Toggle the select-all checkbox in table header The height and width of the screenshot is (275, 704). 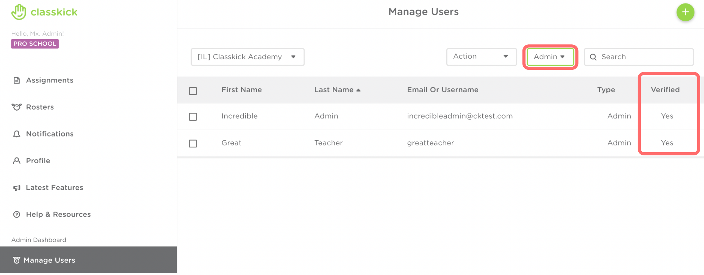193,91
